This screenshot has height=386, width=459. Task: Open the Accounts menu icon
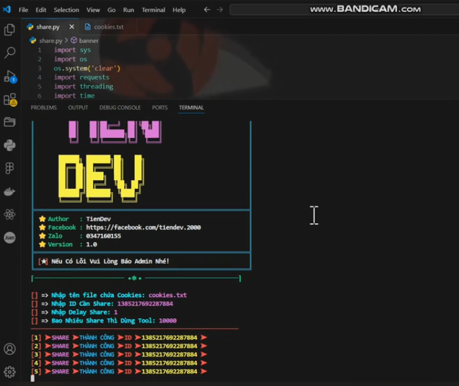pos(9,349)
